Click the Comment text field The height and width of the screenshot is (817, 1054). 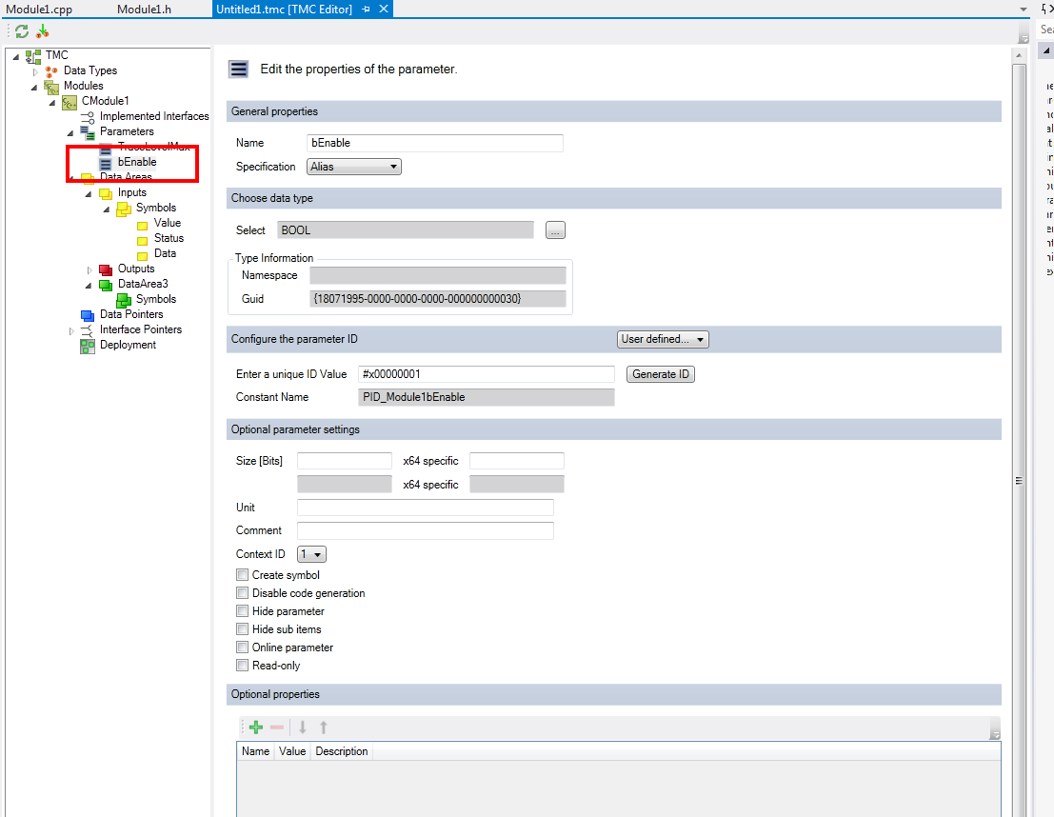pyautogui.click(x=426, y=530)
